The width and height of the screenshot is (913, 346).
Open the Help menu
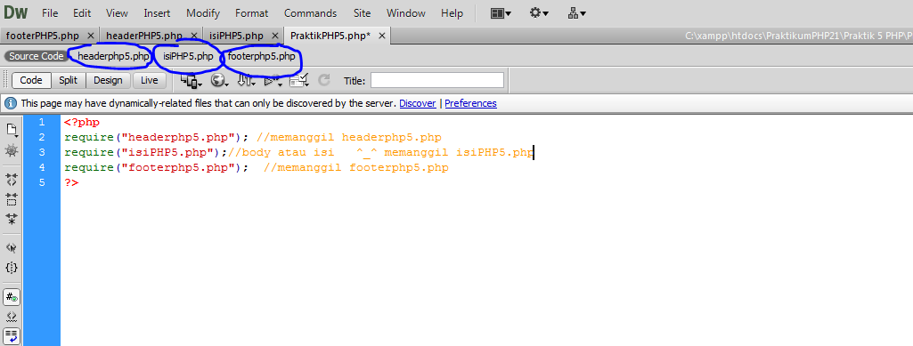tap(452, 12)
